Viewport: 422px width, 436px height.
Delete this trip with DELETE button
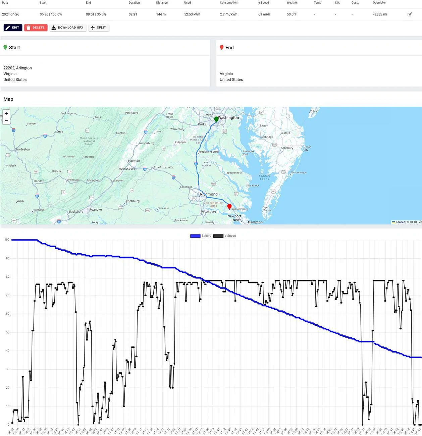click(36, 28)
